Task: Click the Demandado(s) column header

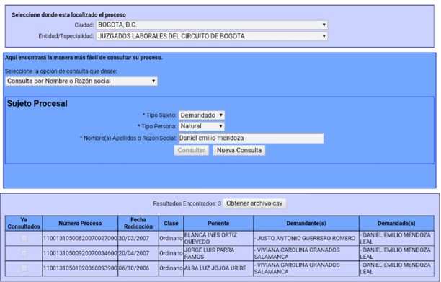Action: [396, 224]
